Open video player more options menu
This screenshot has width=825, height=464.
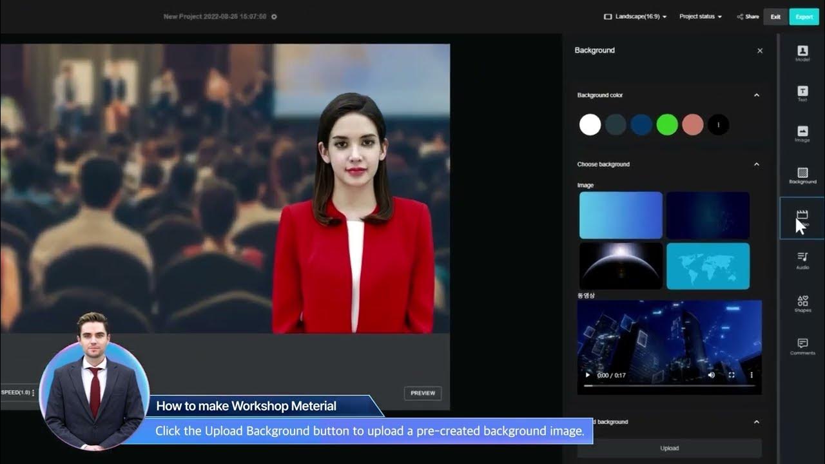pos(752,375)
